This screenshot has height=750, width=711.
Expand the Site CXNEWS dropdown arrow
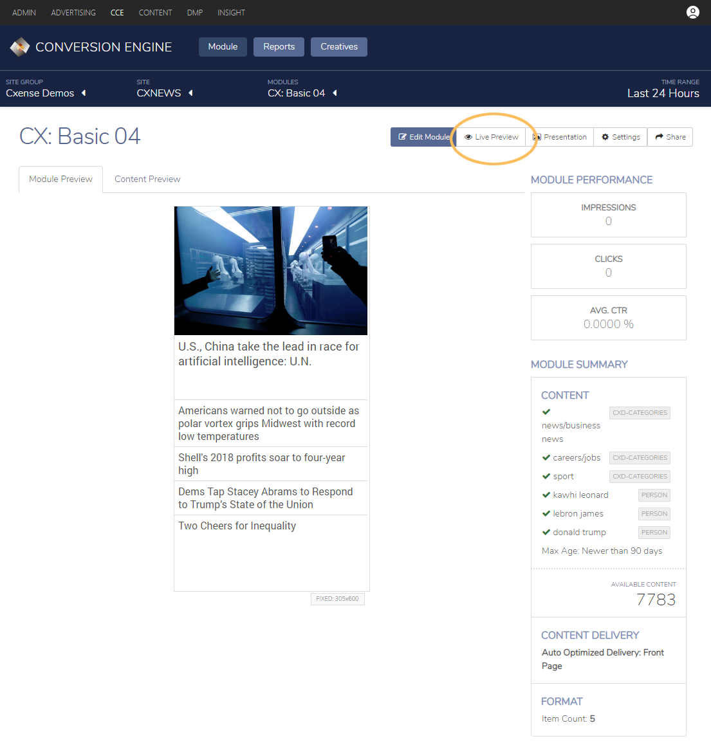tap(190, 93)
